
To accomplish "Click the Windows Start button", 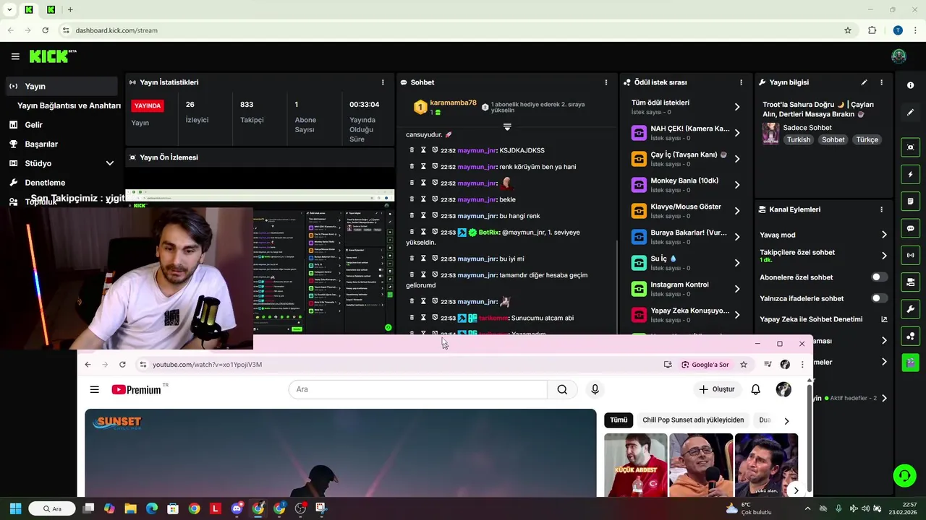I will coord(15,508).
